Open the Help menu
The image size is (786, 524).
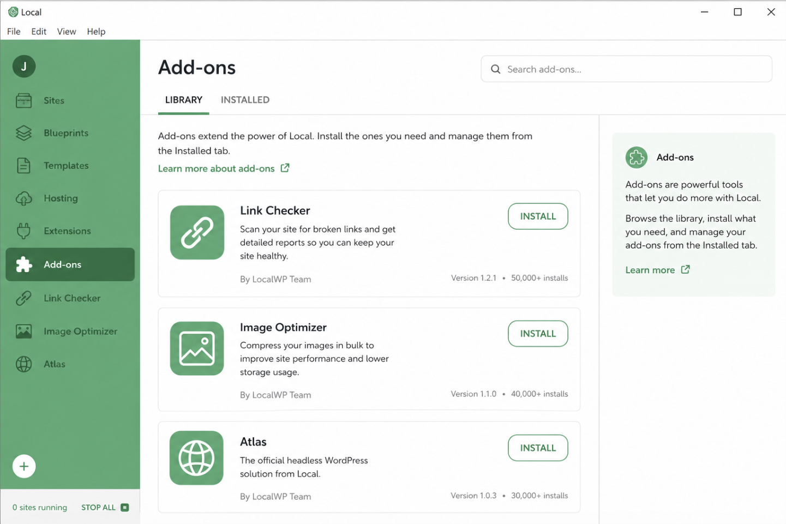pos(96,32)
